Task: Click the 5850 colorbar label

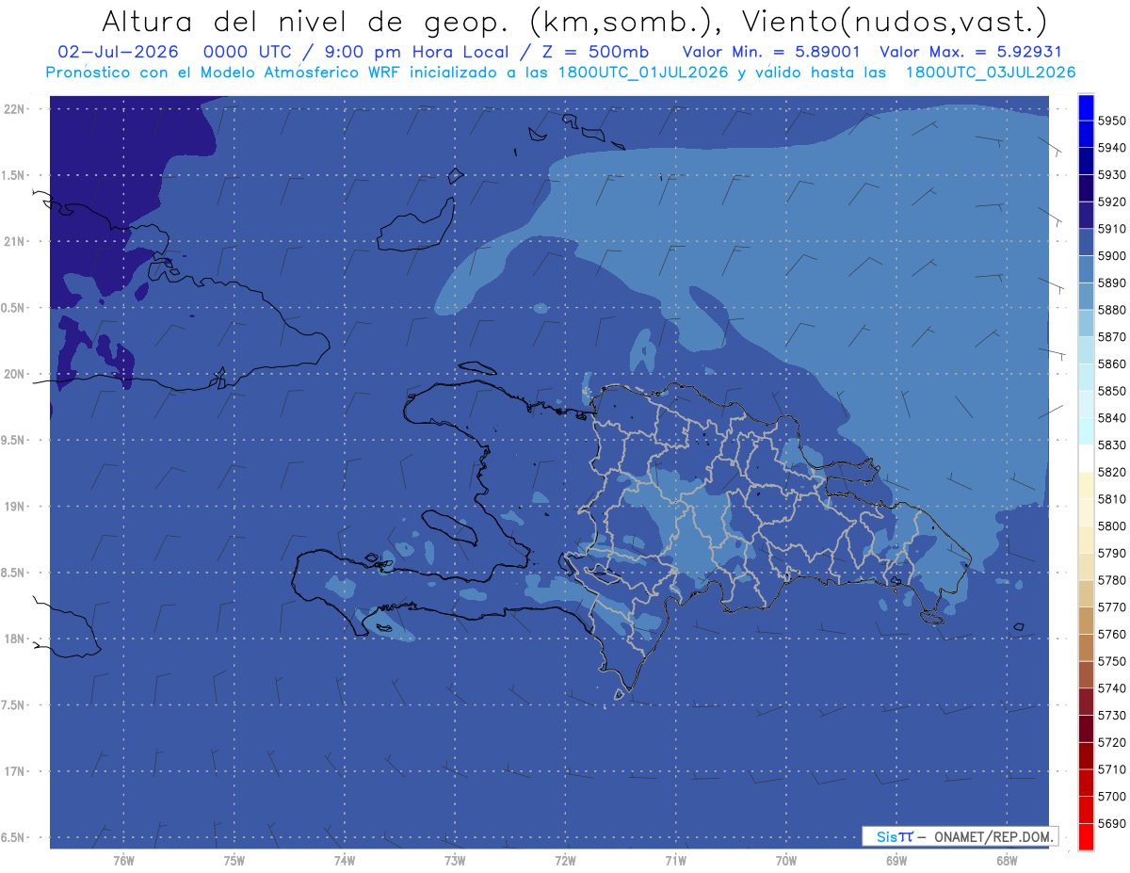Action: (x=1112, y=391)
